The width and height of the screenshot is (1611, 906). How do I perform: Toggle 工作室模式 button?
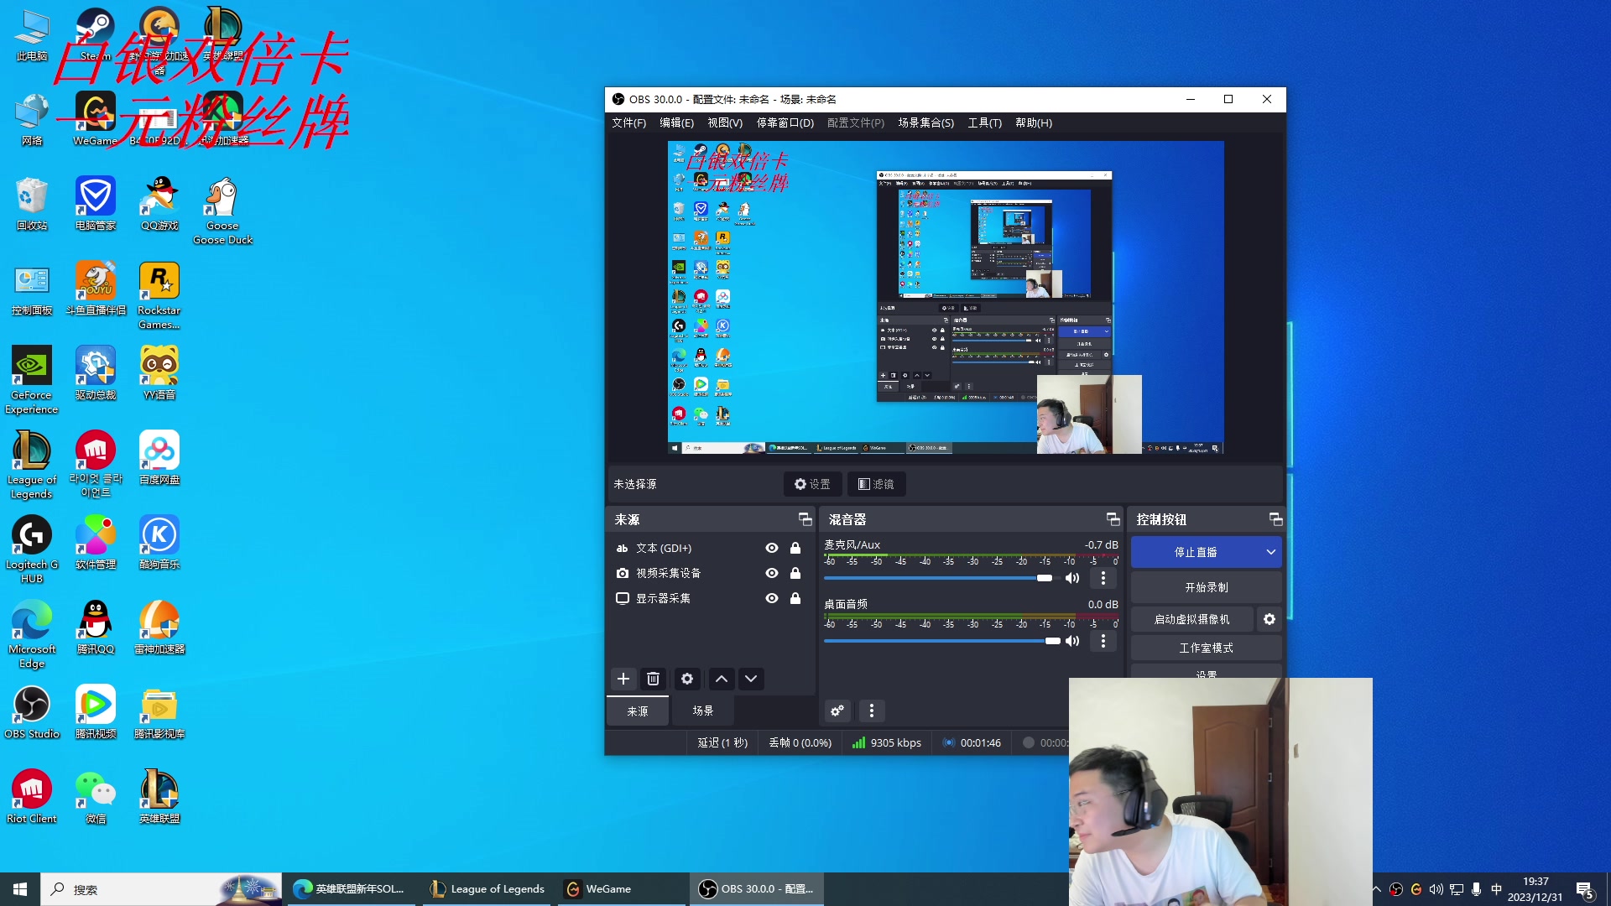click(x=1206, y=648)
